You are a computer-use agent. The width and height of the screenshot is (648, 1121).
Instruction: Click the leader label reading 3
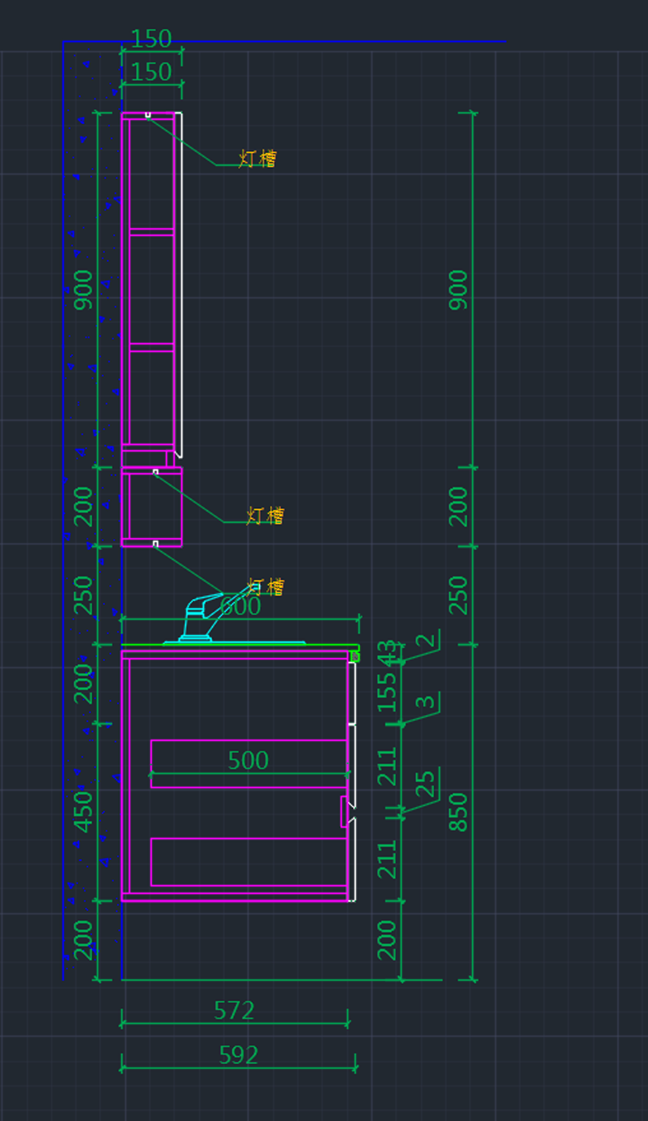point(426,701)
